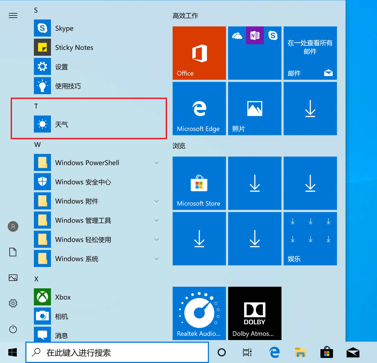Open the Office tile

click(x=199, y=53)
